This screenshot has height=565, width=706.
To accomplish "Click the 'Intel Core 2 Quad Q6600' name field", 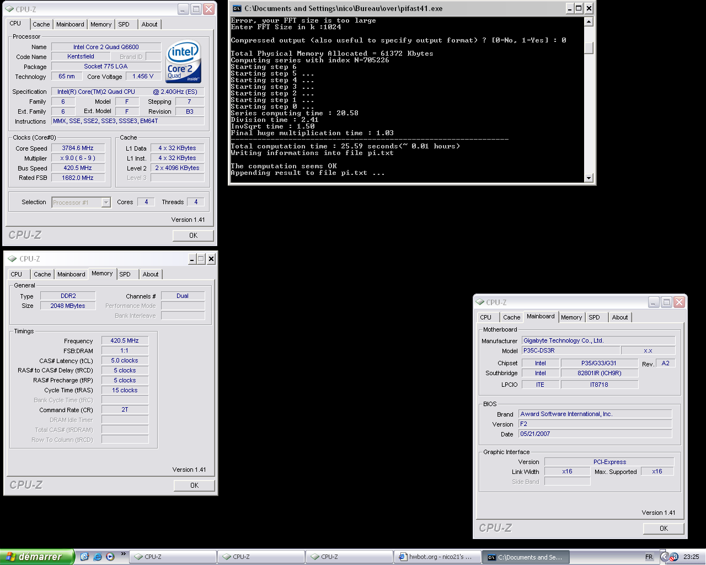I will 106,47.
